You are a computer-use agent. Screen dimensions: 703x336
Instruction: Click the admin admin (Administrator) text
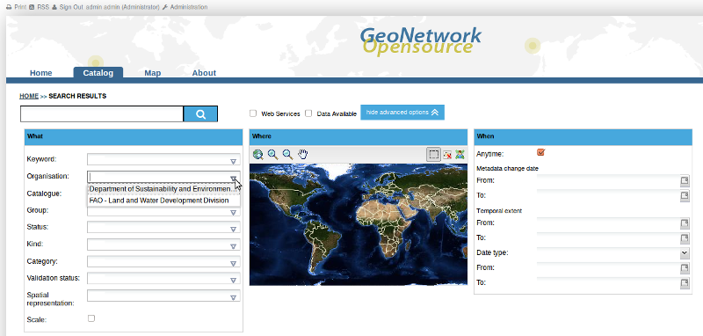click(122, 7)
